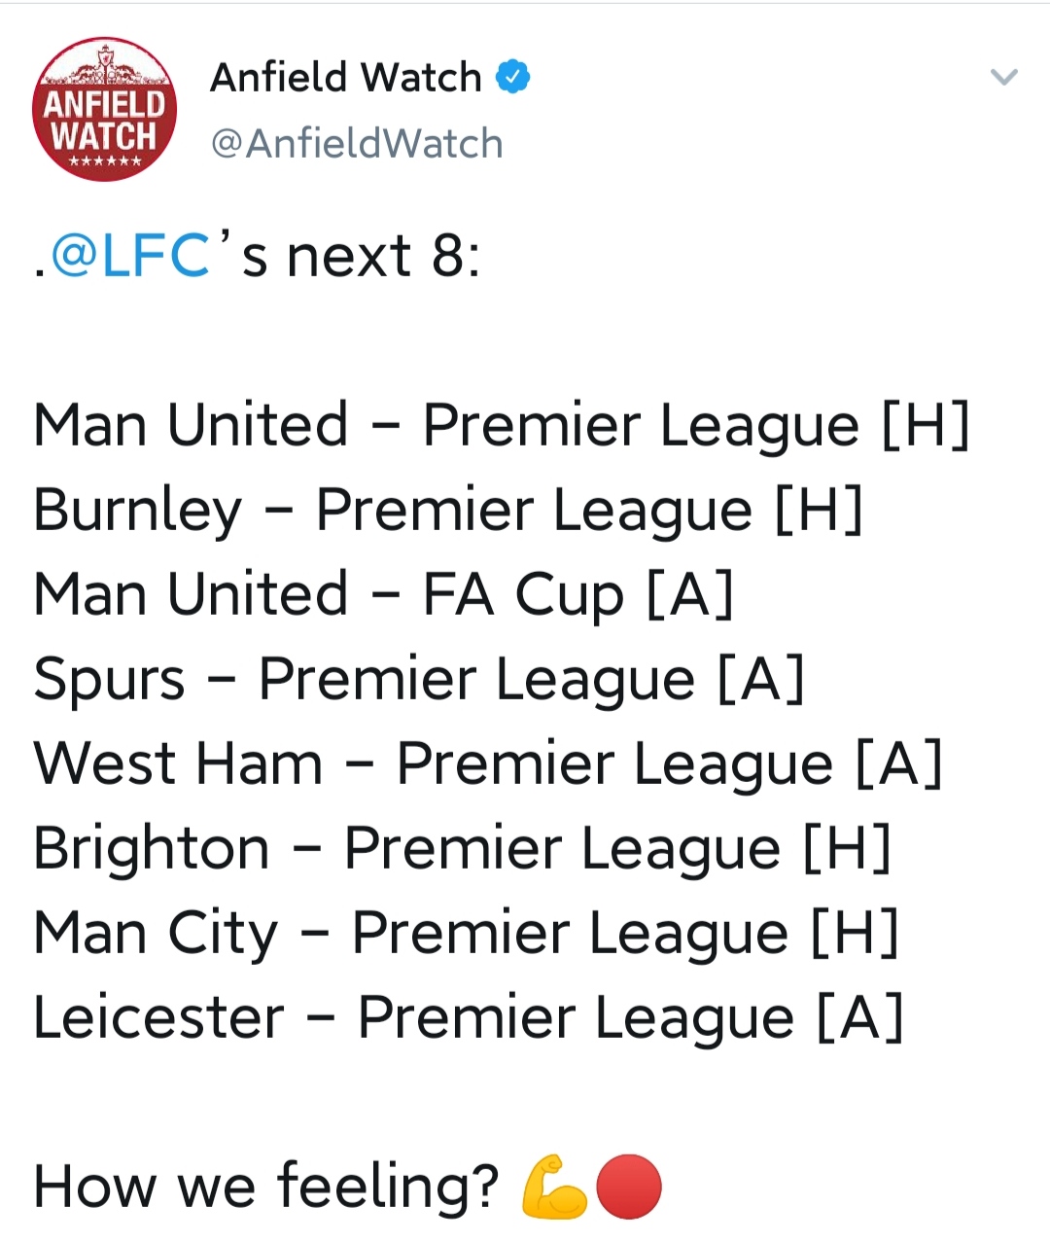This screenshot has height=1242, width=1050.
Task: Click the 's next 8:' heading text
Action: 361,257
